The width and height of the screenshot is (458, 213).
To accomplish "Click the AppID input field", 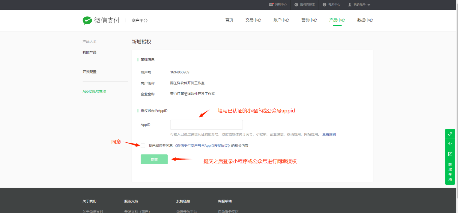I will click(x=206, y=125).
